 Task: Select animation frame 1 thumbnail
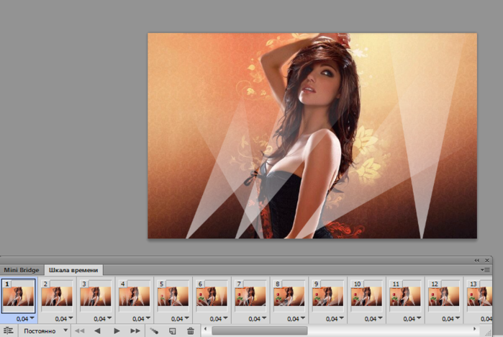click(x=18, y=296)
